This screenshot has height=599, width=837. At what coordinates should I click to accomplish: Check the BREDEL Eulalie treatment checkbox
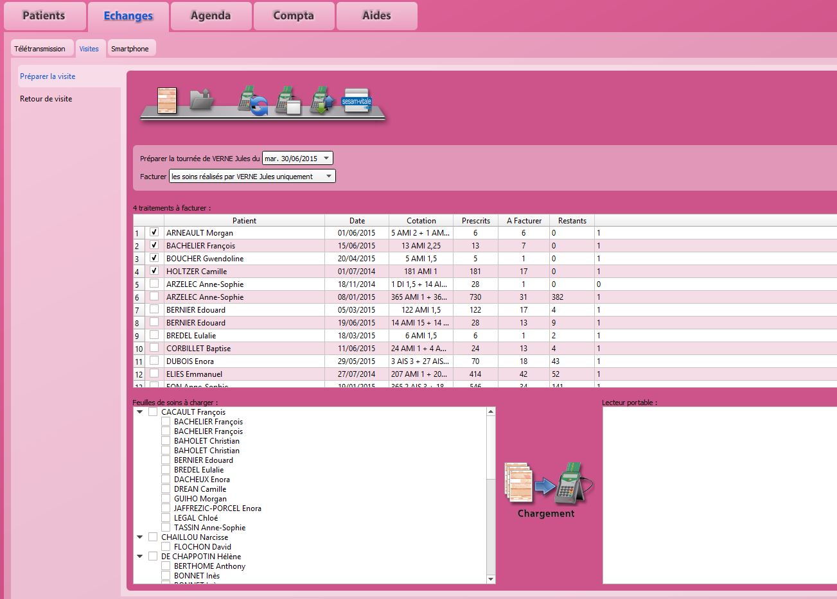[x=154, y=335]
